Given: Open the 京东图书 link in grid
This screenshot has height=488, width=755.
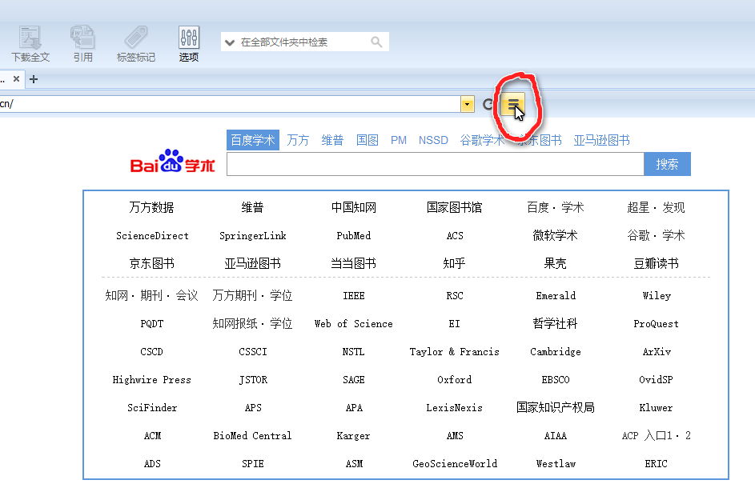Looking at the screenshot, I should pos(151,263).
